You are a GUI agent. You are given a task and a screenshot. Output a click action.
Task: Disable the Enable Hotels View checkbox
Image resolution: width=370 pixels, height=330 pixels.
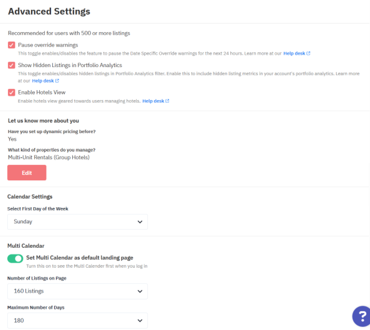point(11,92)
